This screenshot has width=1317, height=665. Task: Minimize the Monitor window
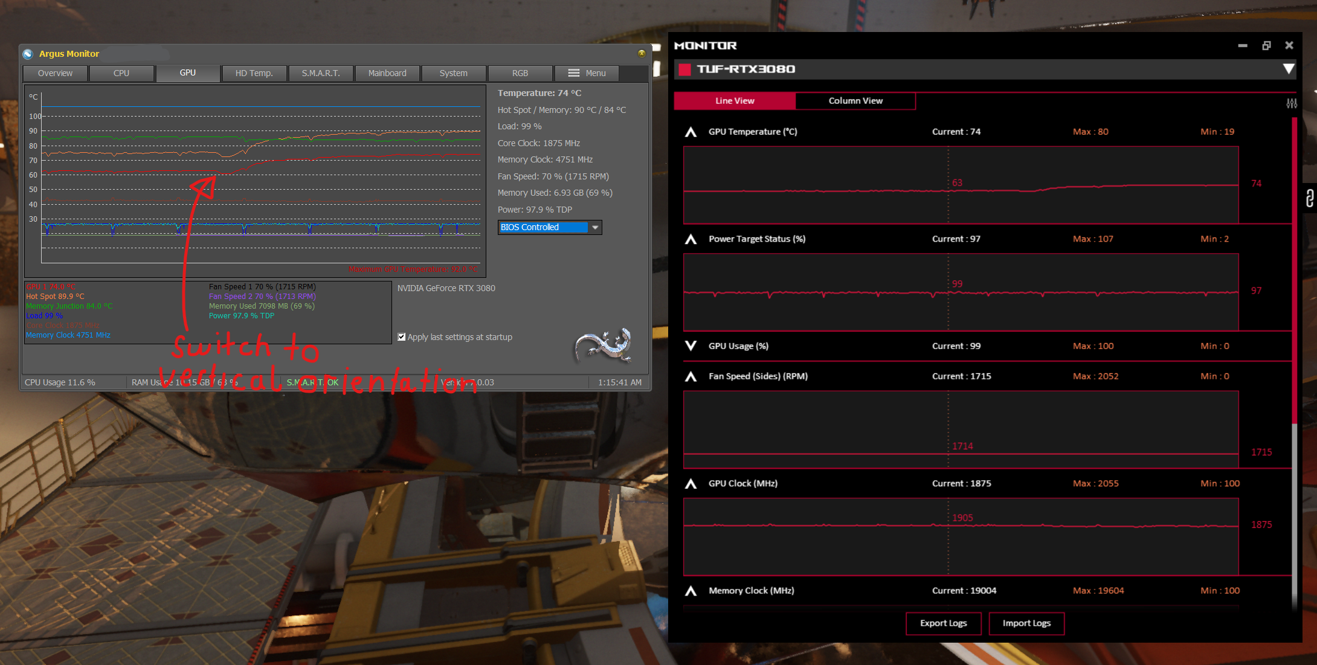coord(1243,45)
